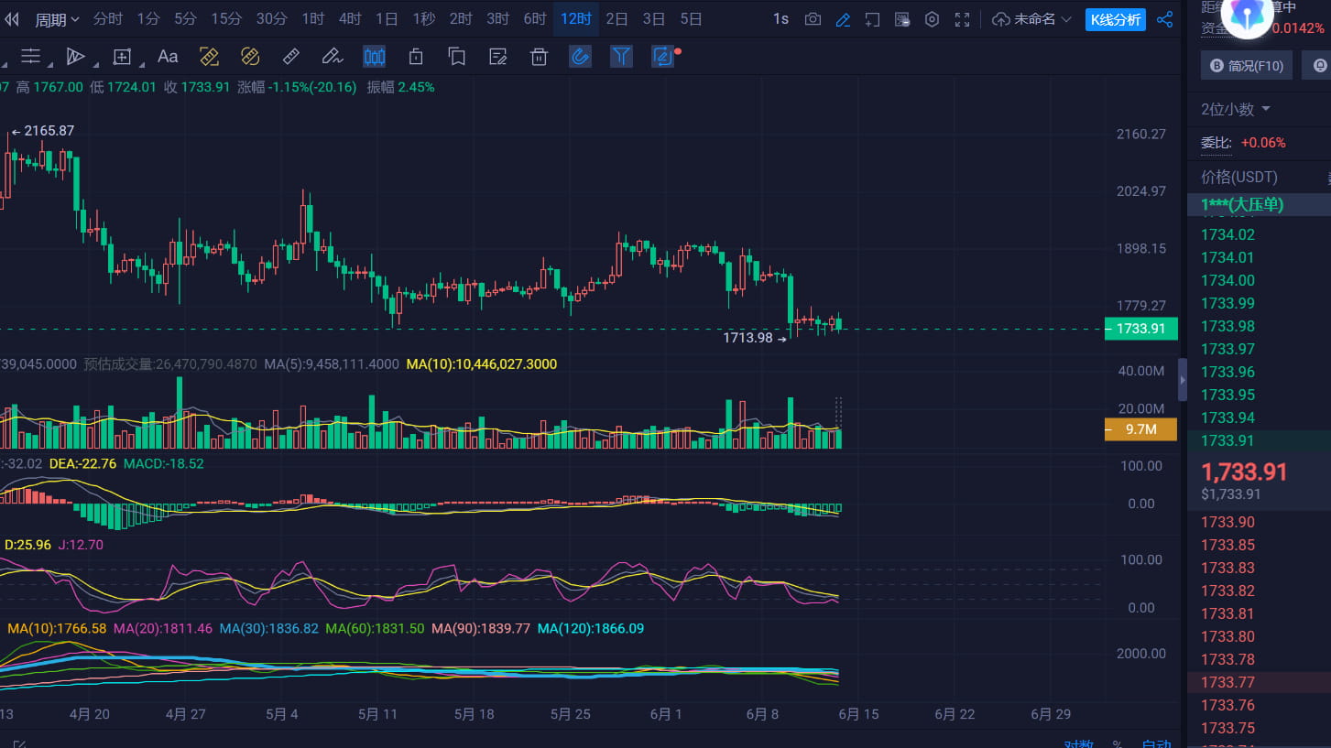Screen dimensions: 1331x748
Task: Select the ruler measure tool
Action: coord(291,56)
